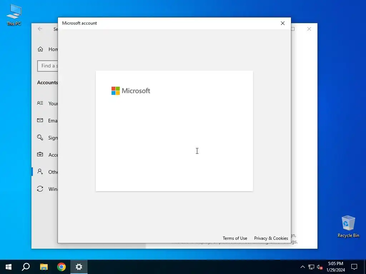Screen dimensions: 366x274
Task: Click the back arrow in Settings window
Action: 40,29
